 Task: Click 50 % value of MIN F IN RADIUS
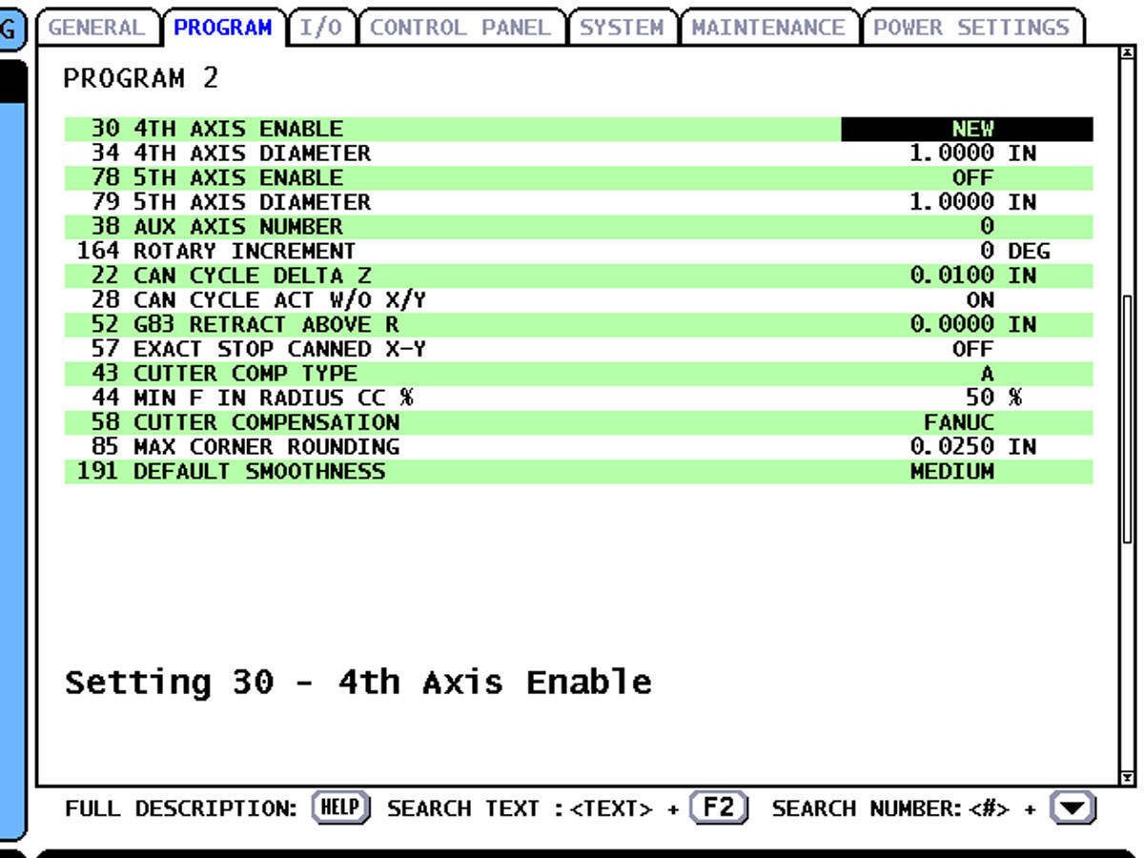993,398
